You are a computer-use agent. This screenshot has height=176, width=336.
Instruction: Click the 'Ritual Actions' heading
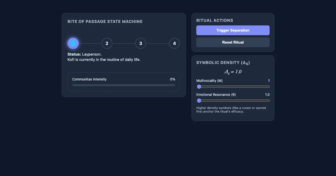click(215, 20)
